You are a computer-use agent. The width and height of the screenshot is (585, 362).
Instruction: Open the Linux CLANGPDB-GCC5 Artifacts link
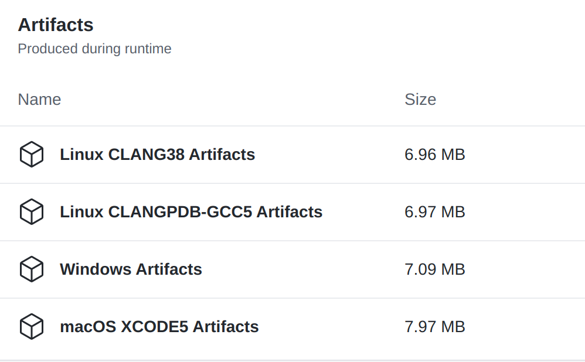[x=191, y=212]
